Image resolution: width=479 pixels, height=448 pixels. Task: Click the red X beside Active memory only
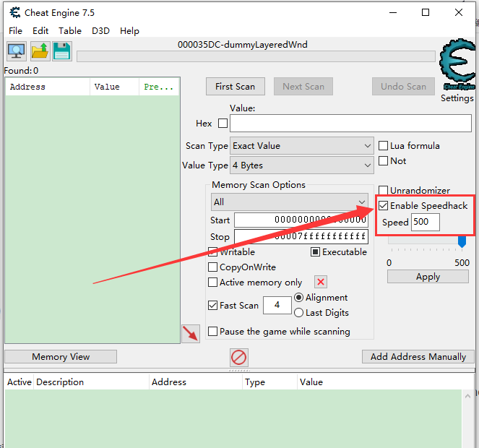coord(321,283)
